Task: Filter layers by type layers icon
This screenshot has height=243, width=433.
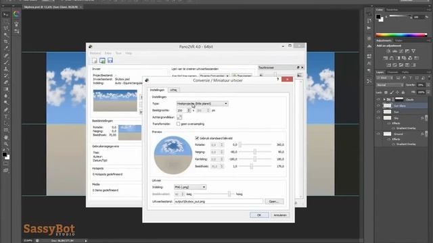Action: [411, 78]
